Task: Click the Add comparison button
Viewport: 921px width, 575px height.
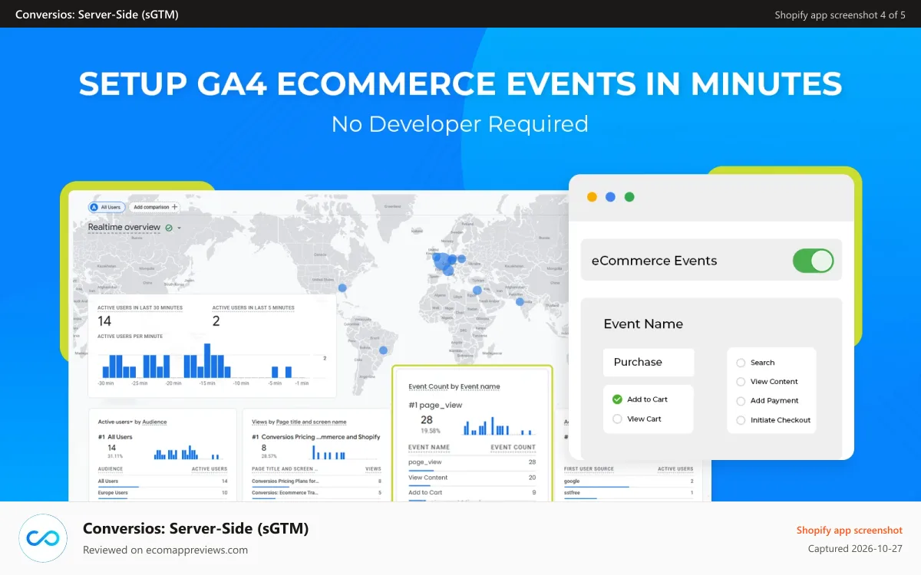Action: pos(153,207)
